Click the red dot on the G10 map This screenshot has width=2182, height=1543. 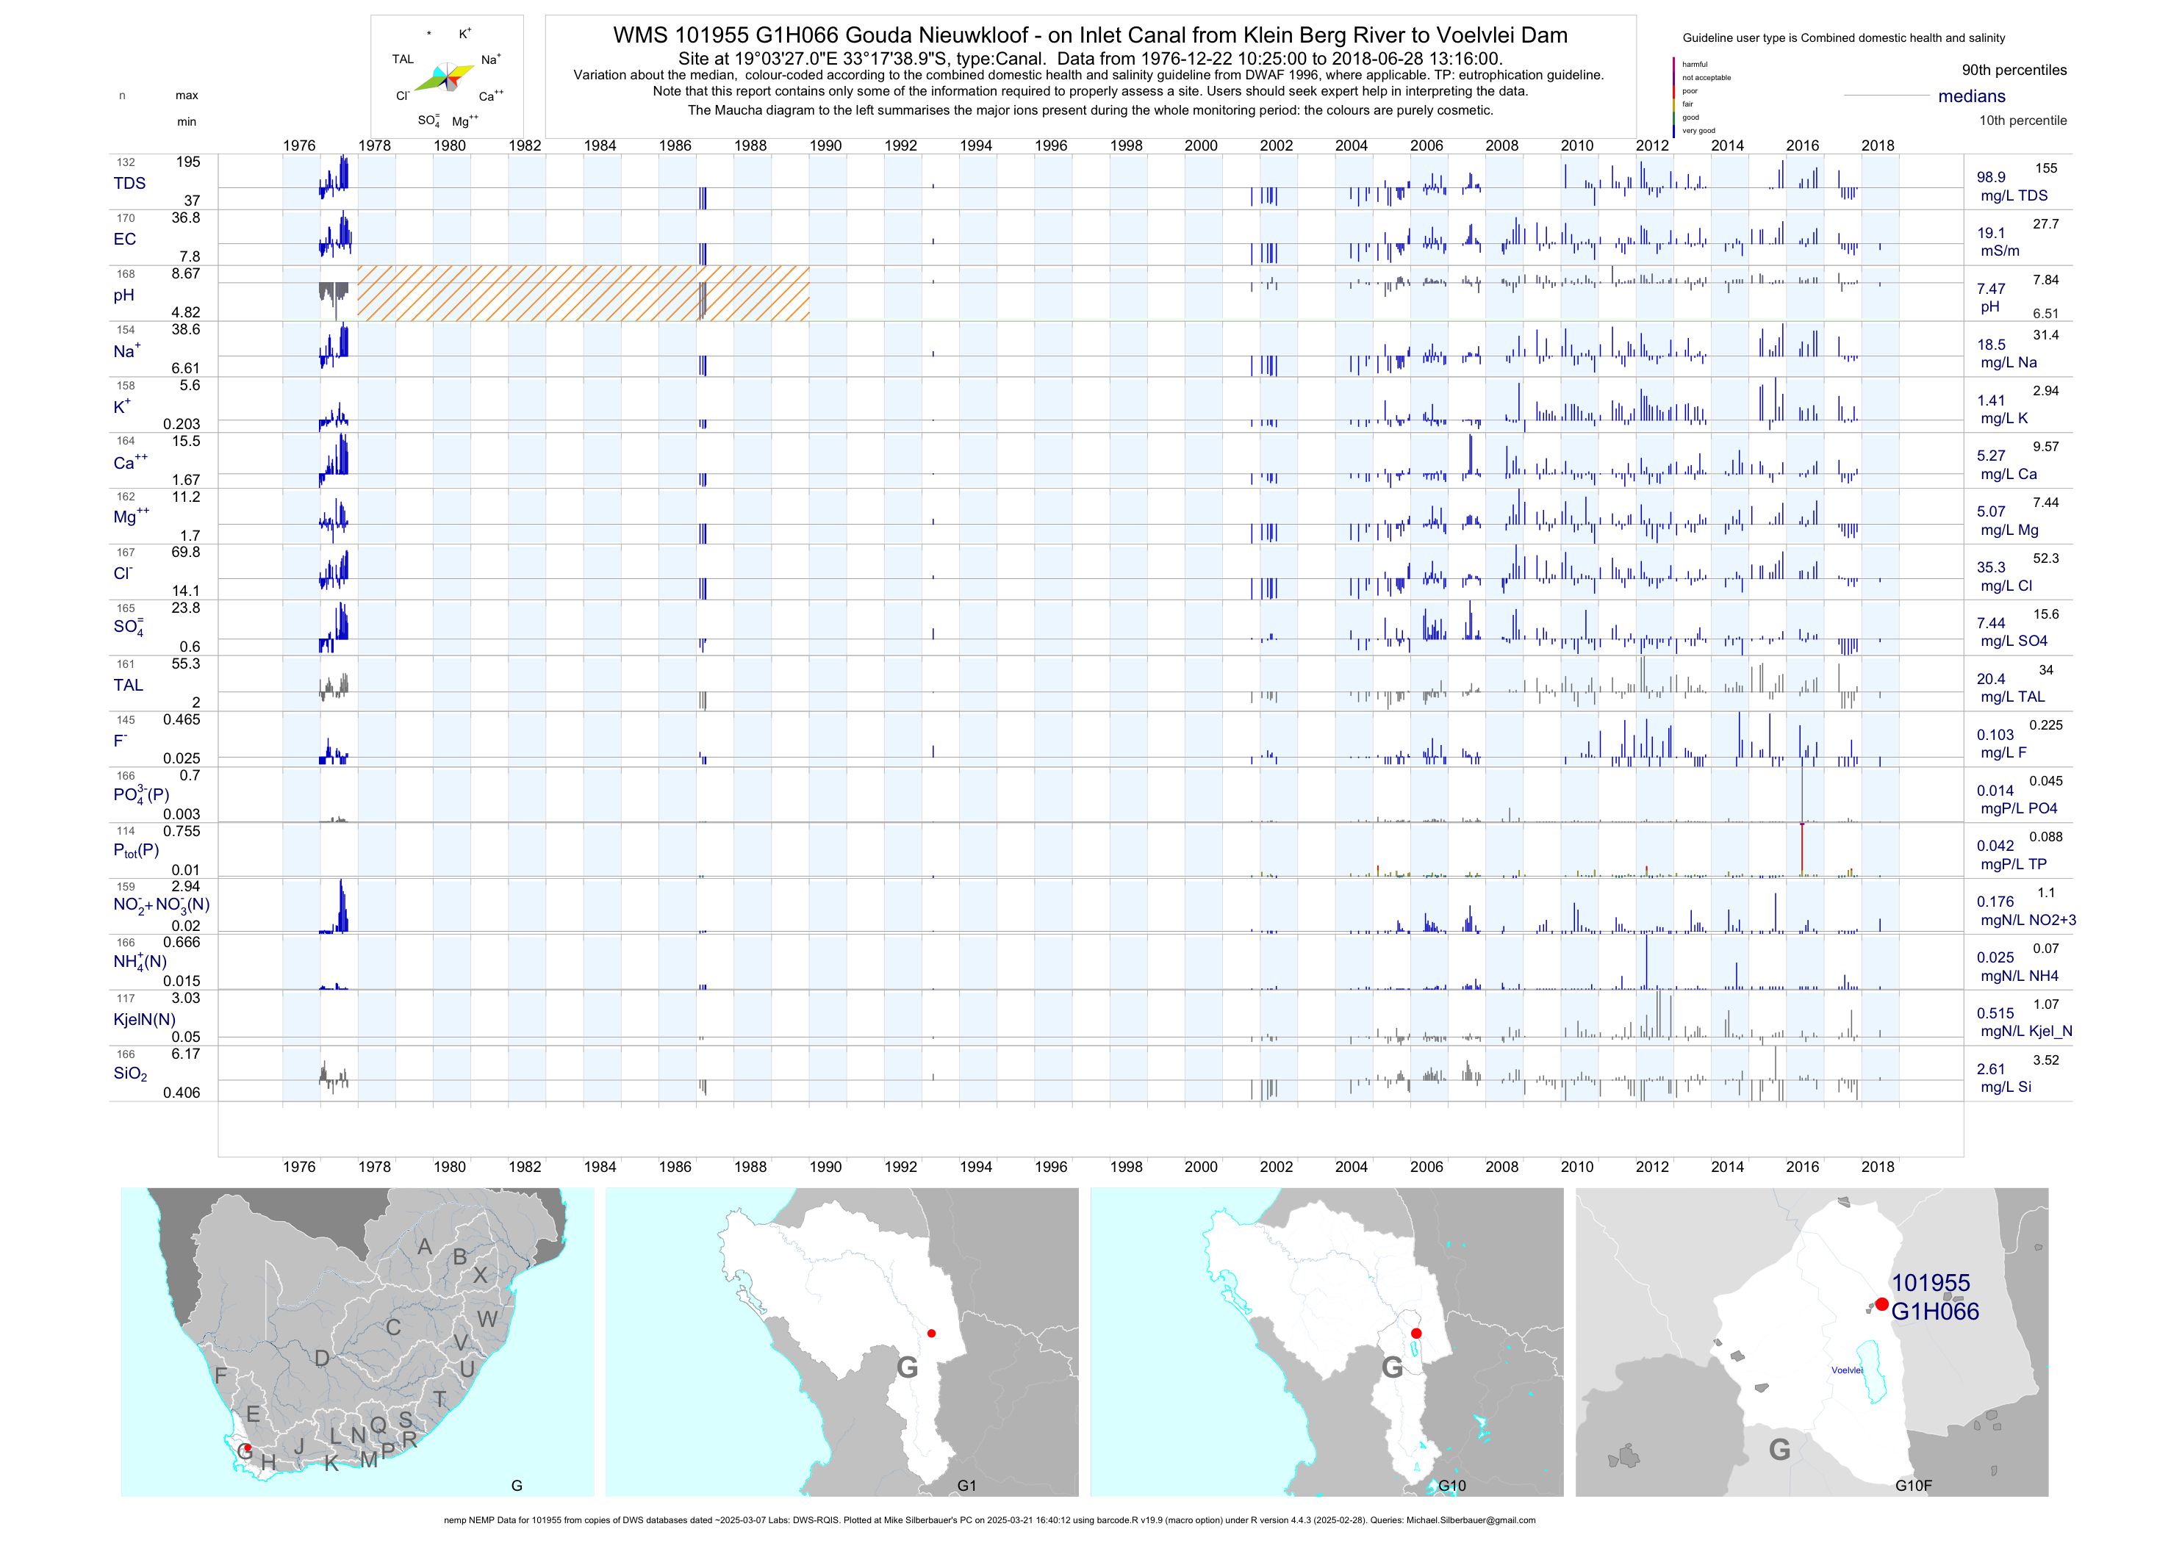click(1416, 1333)
